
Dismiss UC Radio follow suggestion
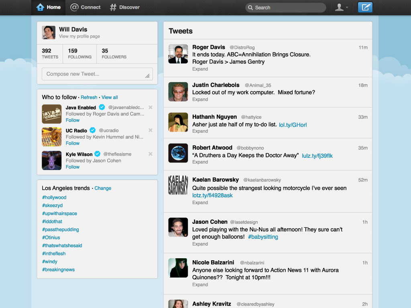pos(151,130)
